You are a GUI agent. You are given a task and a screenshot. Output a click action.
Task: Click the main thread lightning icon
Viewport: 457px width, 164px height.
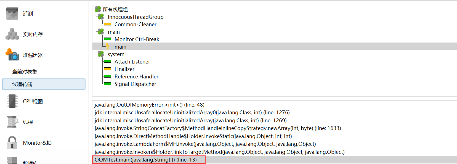coord(107,46)
